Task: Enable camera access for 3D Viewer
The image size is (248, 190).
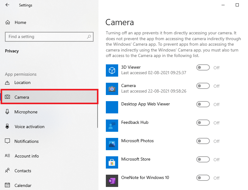Action: pyautogui.click(x=203, y=67)
